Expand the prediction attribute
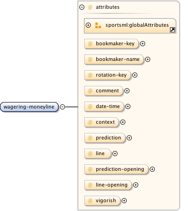The width and height of the screenshot is (188, 211). [x=129, y=138]
